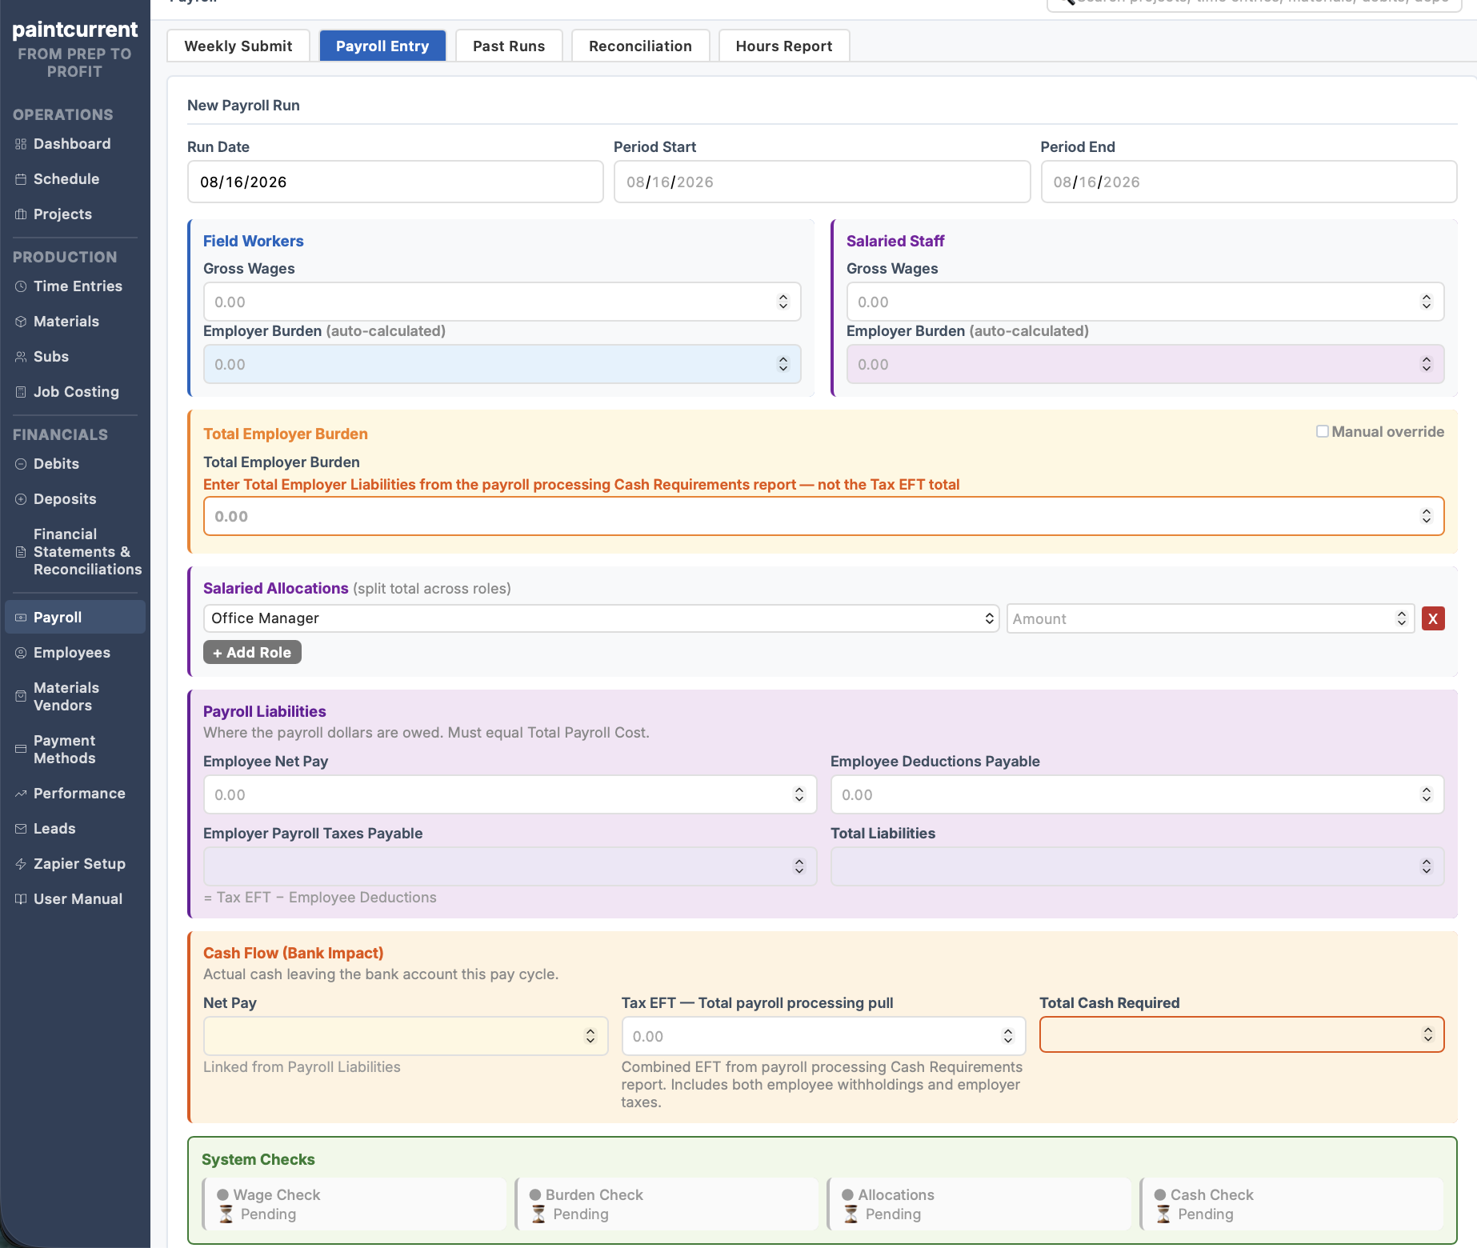Screen dimensions: 1477x1248
Task: Click the Payroll sidebar icon
Action: point(21,618)
